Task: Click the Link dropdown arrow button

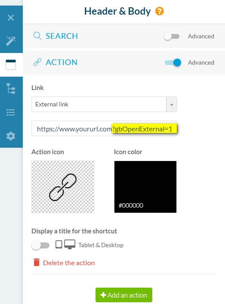Action: (x=172, y=105)
